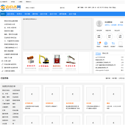Expand the 黑色及有色金属 钢筋 category chevron

point(19,21)
